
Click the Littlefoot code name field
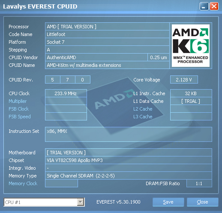point(107,34)
